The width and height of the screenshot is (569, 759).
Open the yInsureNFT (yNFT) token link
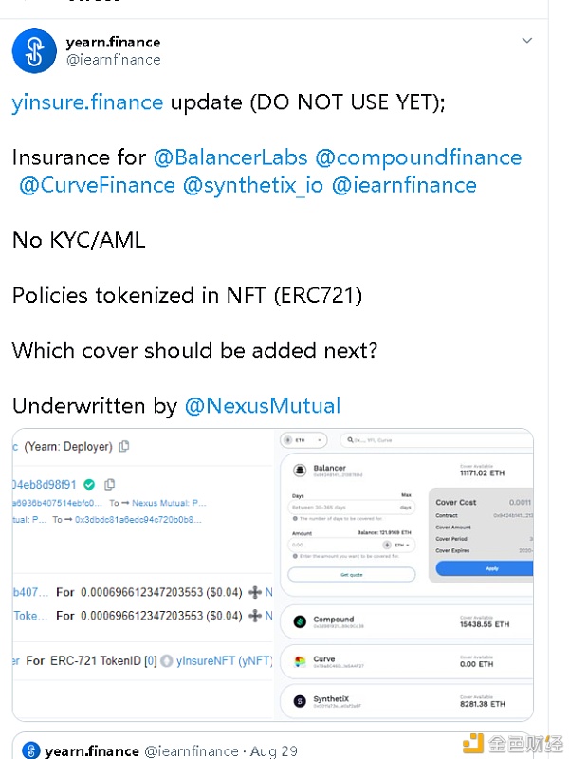point(225,660)
